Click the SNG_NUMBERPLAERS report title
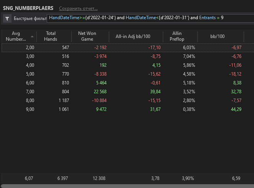 (28, 8)
